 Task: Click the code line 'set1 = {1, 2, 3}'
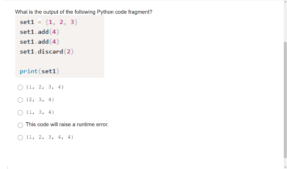[48, 22]
